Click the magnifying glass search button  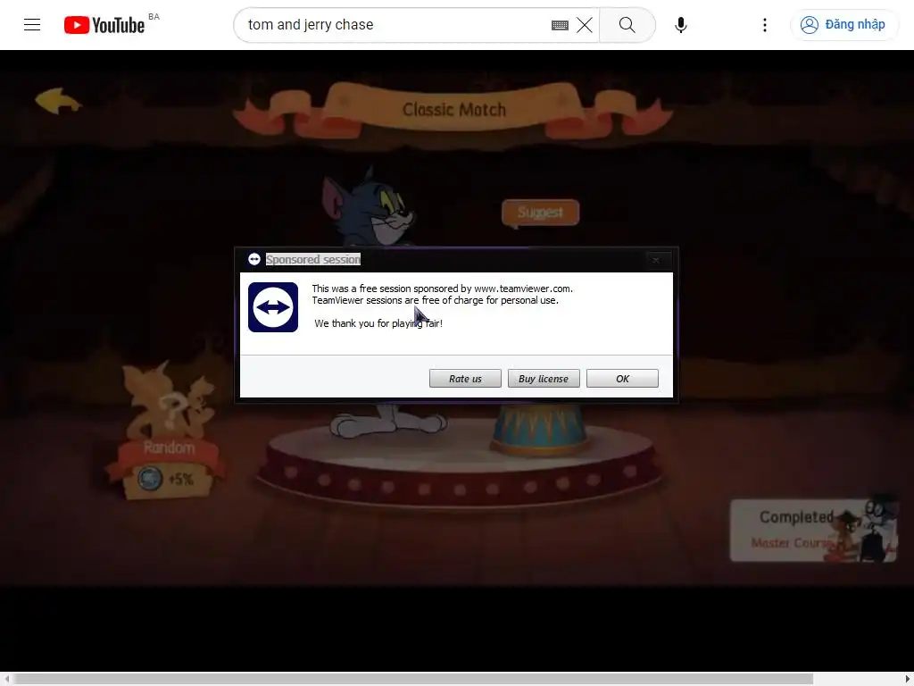[x=627, y=24]
